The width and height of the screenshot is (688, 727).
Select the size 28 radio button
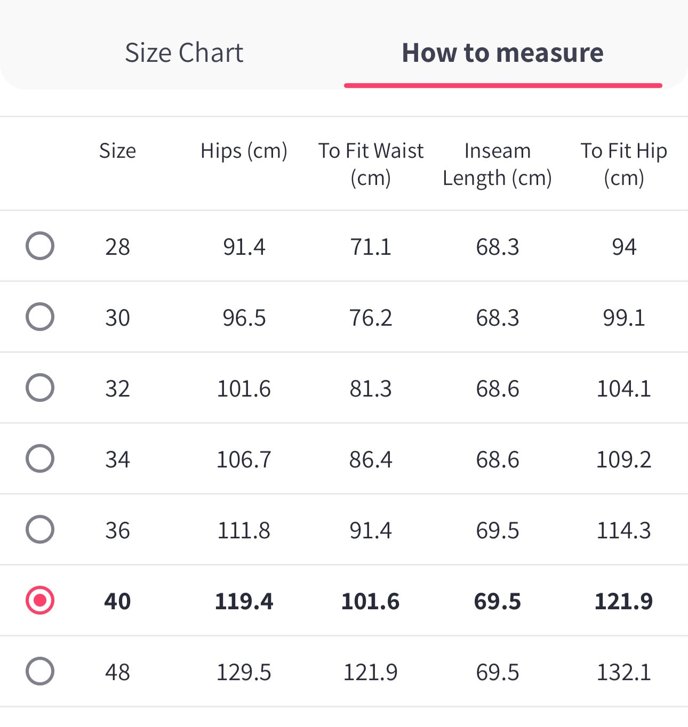(x=40, y=246)
